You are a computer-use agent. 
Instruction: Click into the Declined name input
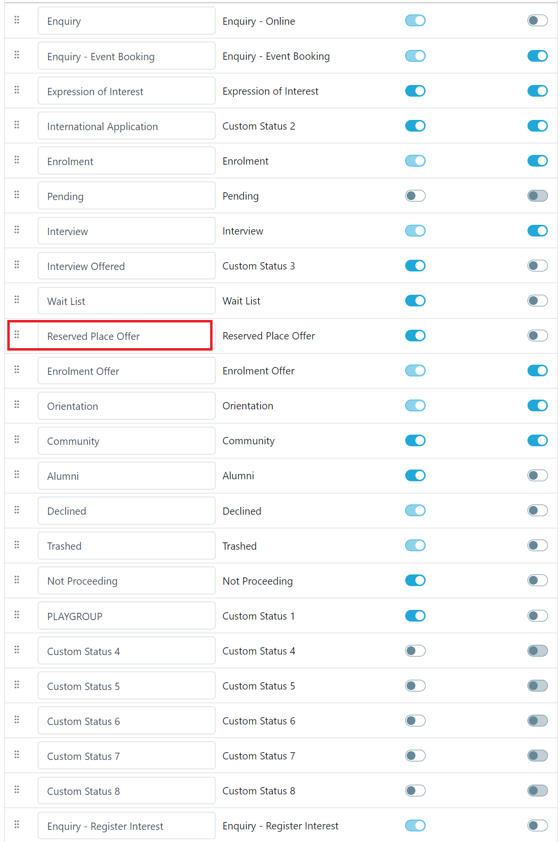[x=126, y=511]
